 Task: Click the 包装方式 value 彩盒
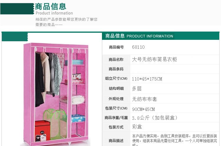(x=137, y=127)
